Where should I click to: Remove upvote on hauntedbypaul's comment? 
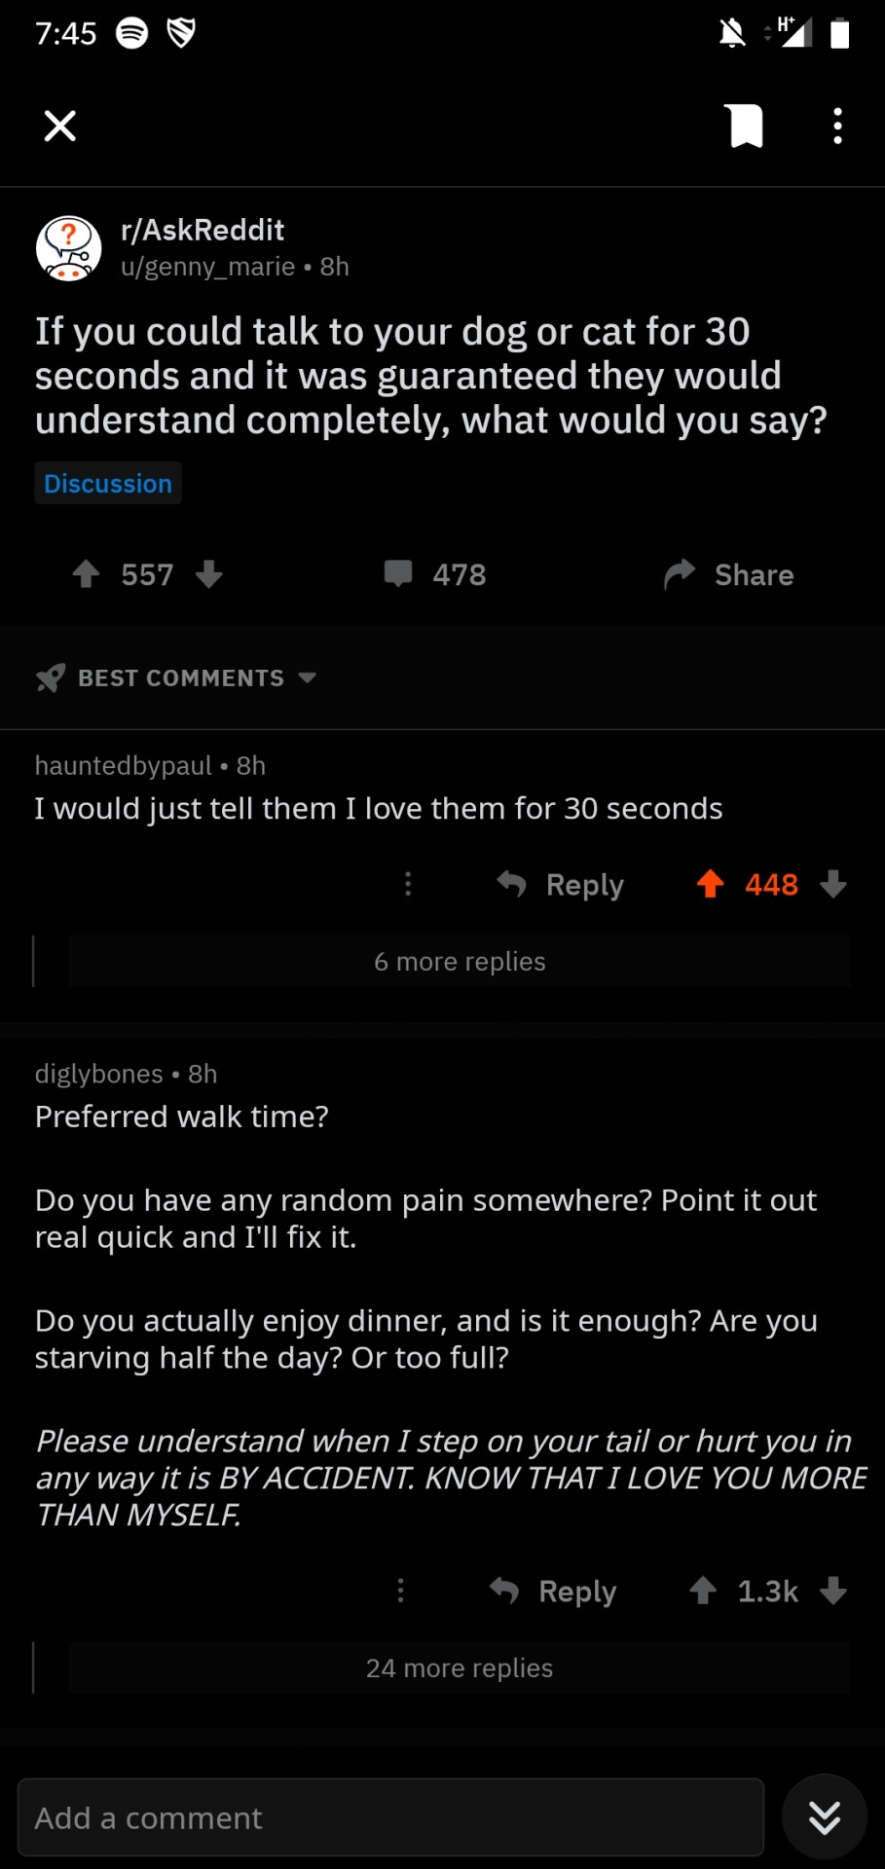pyautogui.click(x=711, y=884)
